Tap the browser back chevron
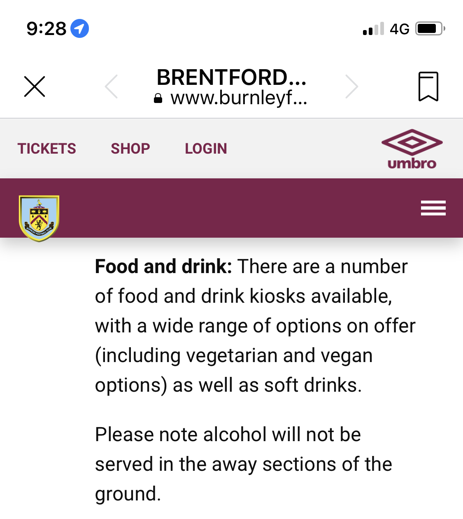Image resolution: width=463 pixels, height=519 pixels. 112,86
